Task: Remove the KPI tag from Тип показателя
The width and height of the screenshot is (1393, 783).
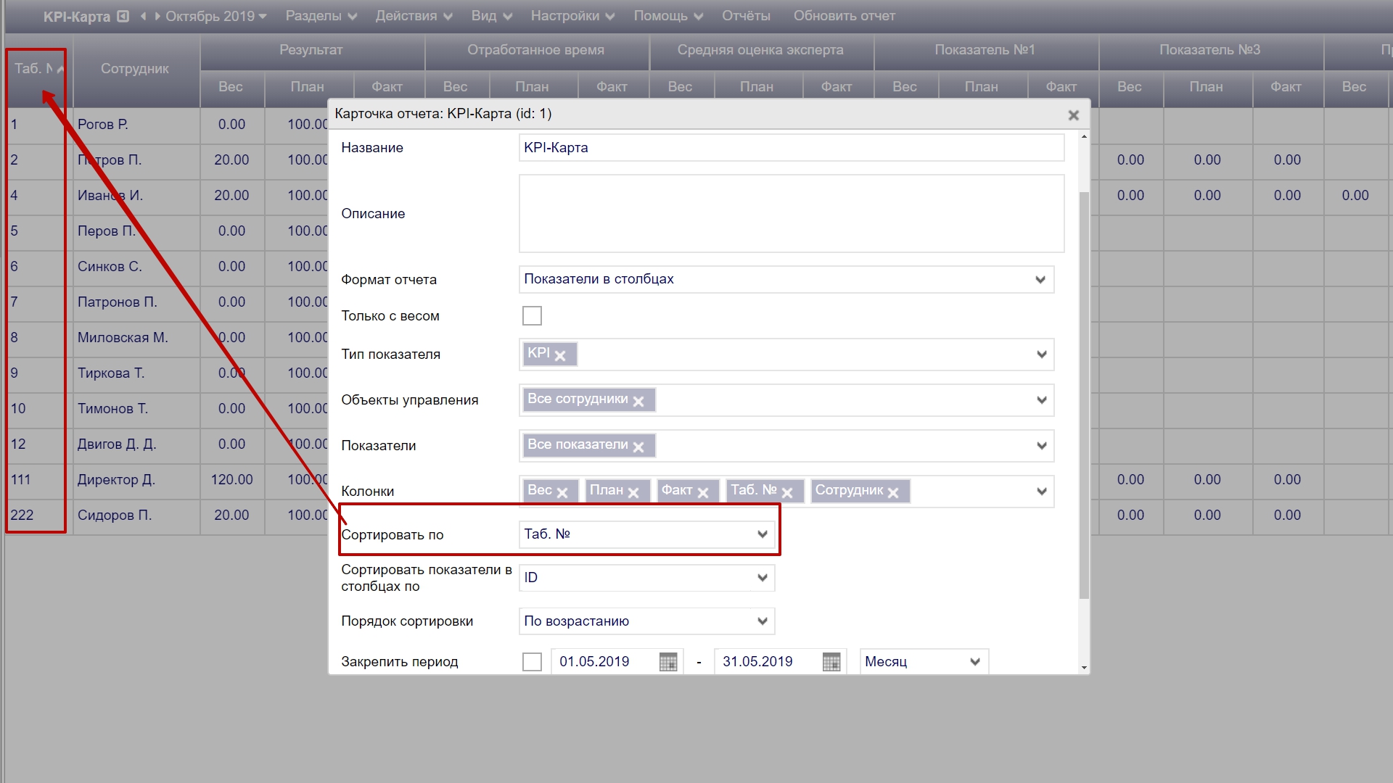Action: 560,355
